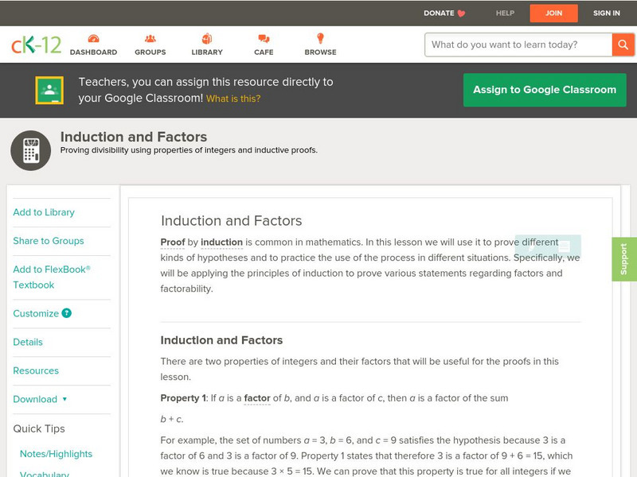Click Assign to Google Classroom button
Screen dimensions: 637x477
(545, 90)
